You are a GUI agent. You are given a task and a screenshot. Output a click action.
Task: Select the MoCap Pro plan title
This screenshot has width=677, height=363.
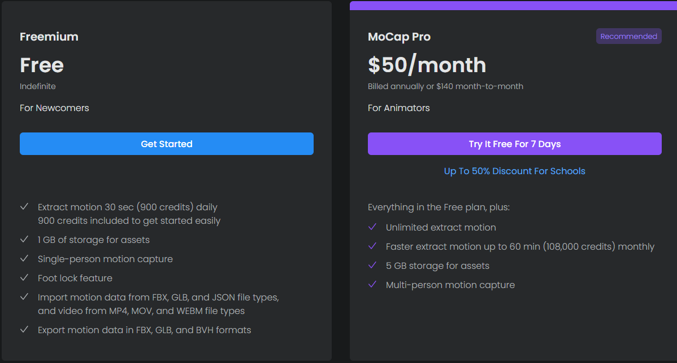point(399,37)
